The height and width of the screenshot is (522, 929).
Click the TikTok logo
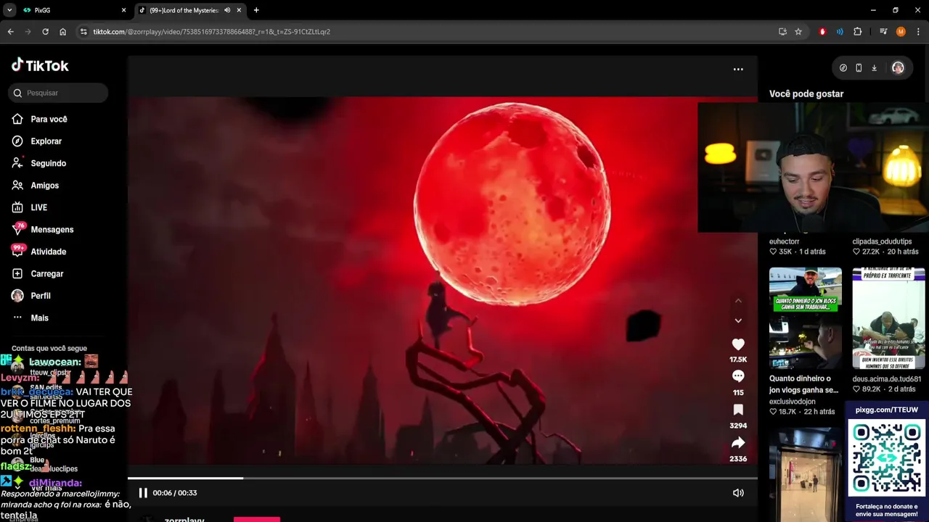40,65
